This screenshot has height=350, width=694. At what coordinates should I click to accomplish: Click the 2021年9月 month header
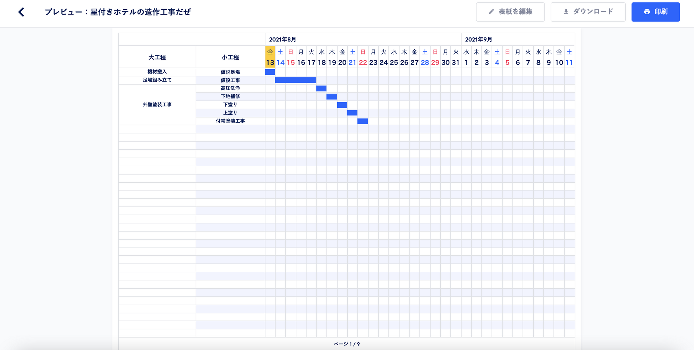[x=479, y=40]
